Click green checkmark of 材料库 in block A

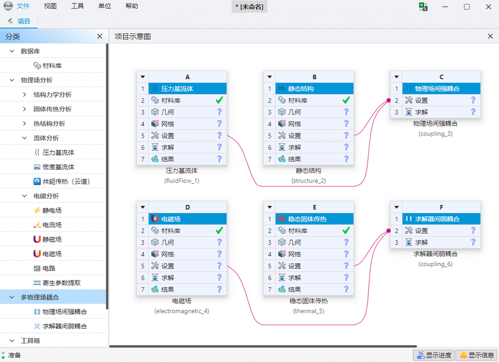click(x=219, y=100)
